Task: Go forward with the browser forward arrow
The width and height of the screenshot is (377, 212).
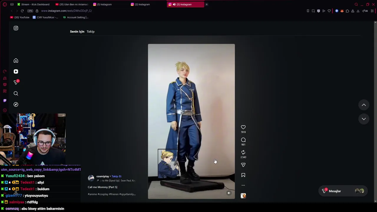Action: 17,11
